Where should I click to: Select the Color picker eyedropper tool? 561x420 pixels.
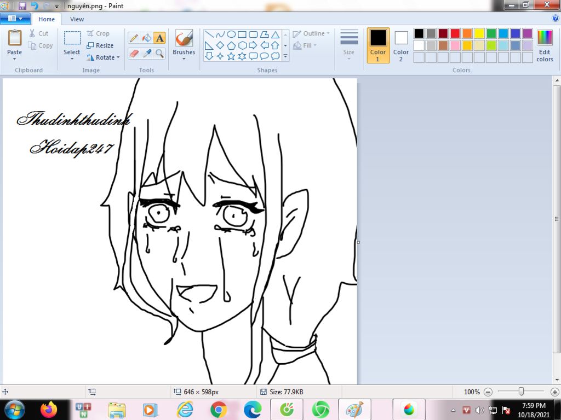pyautogui.click(x=147, y=54)
